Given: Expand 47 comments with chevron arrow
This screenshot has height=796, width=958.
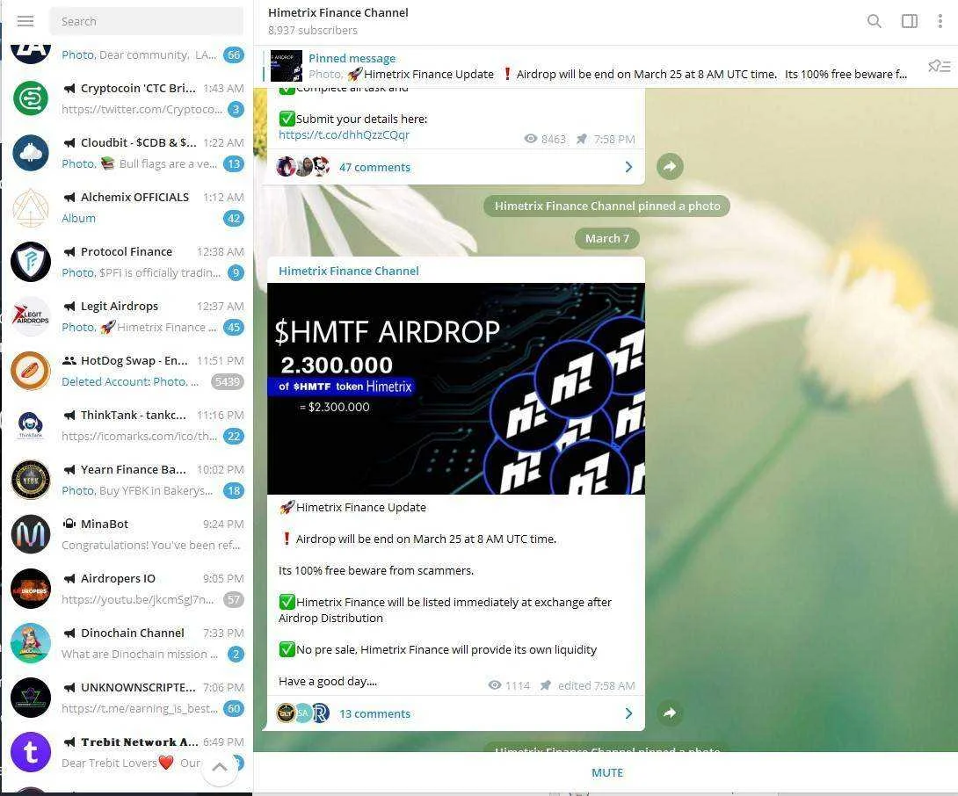Looking at the screenshot, I should [628, 167].
